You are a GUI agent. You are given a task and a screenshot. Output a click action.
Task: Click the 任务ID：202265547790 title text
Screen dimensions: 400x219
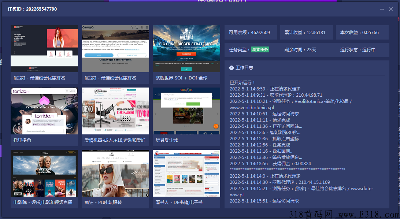tap(32, 9)
